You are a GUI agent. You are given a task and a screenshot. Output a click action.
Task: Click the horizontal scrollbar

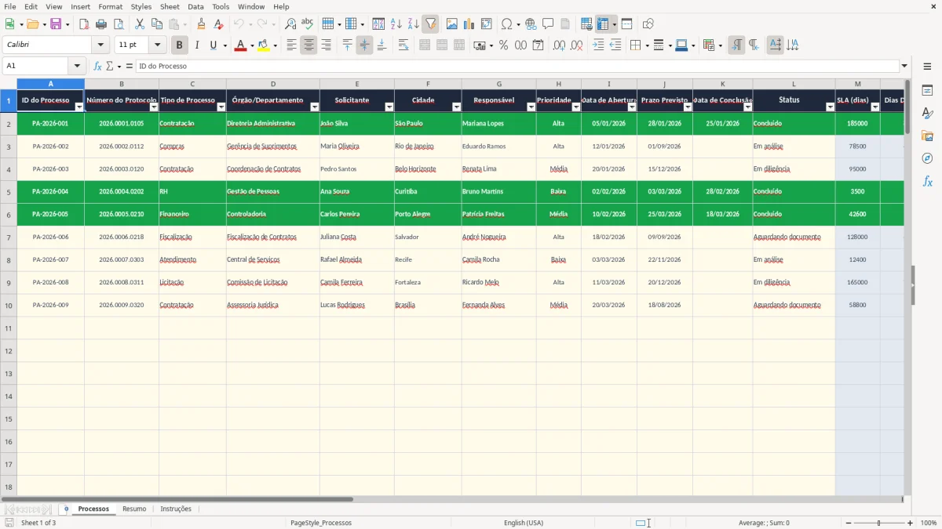coord(177,499)
